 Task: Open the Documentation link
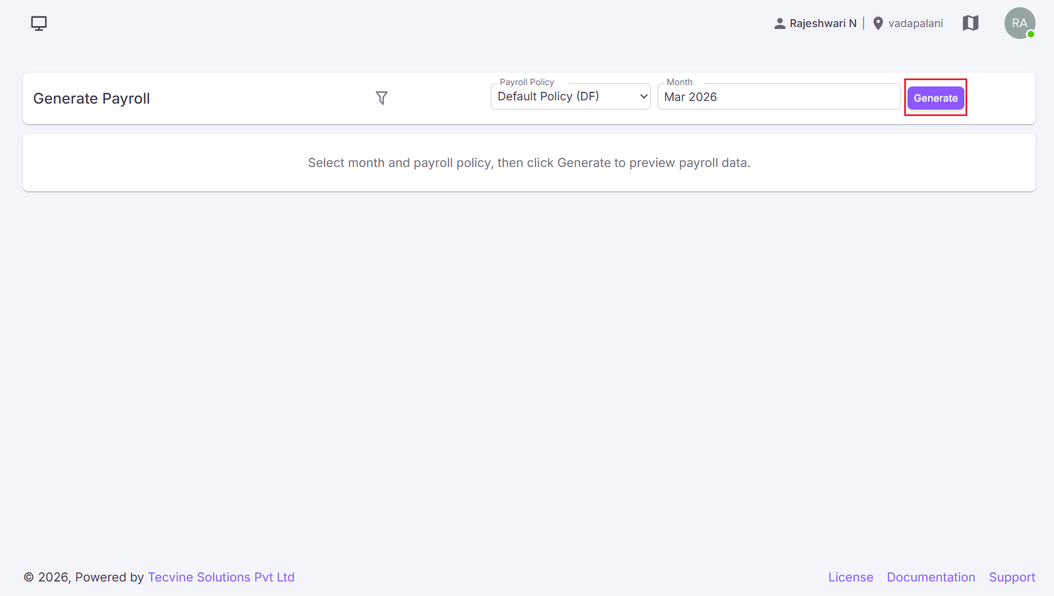pos(931,577)
